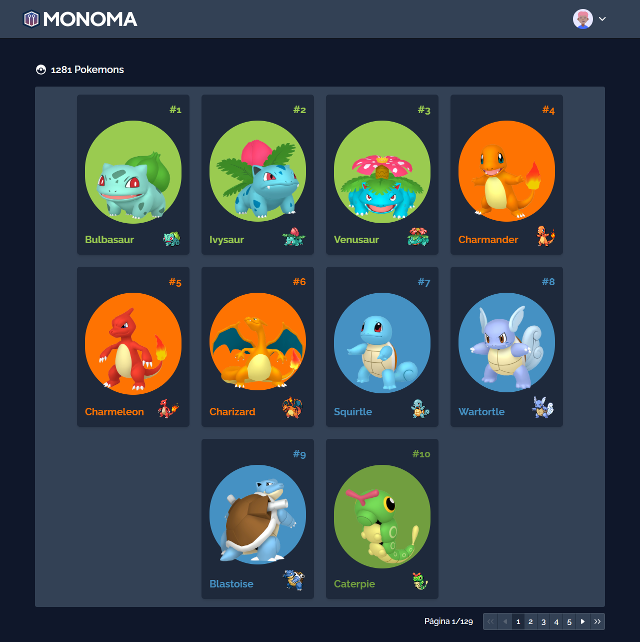Select page 4 in pagination
Image resolution: width=640 pixels, height=642 pixels.
coord(556,621)
